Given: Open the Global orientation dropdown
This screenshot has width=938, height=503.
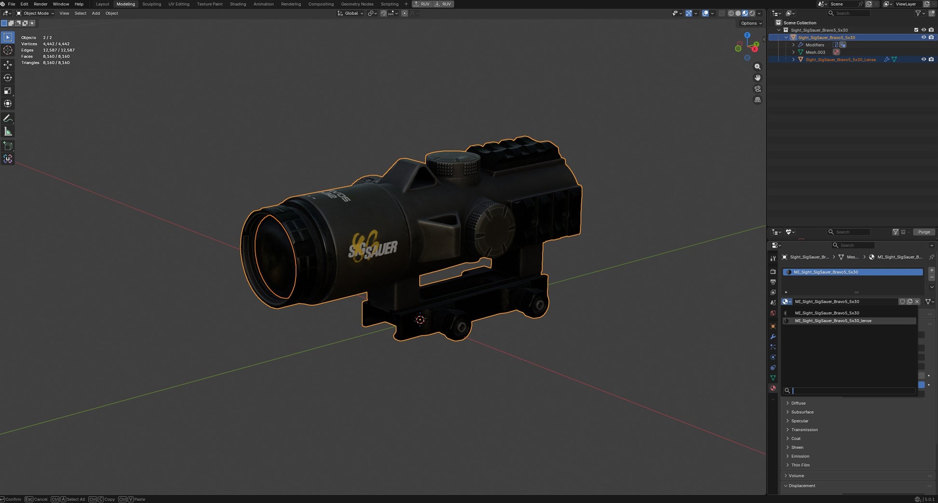Looking at the screenshot, I should (x=350, y=14).
